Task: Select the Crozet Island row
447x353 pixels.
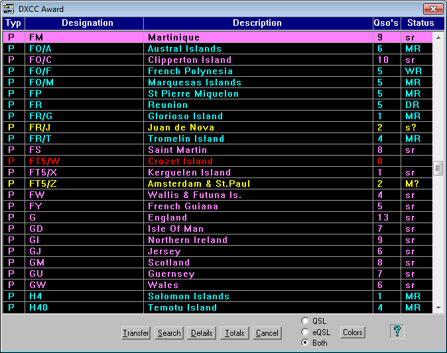Action: 180,161
